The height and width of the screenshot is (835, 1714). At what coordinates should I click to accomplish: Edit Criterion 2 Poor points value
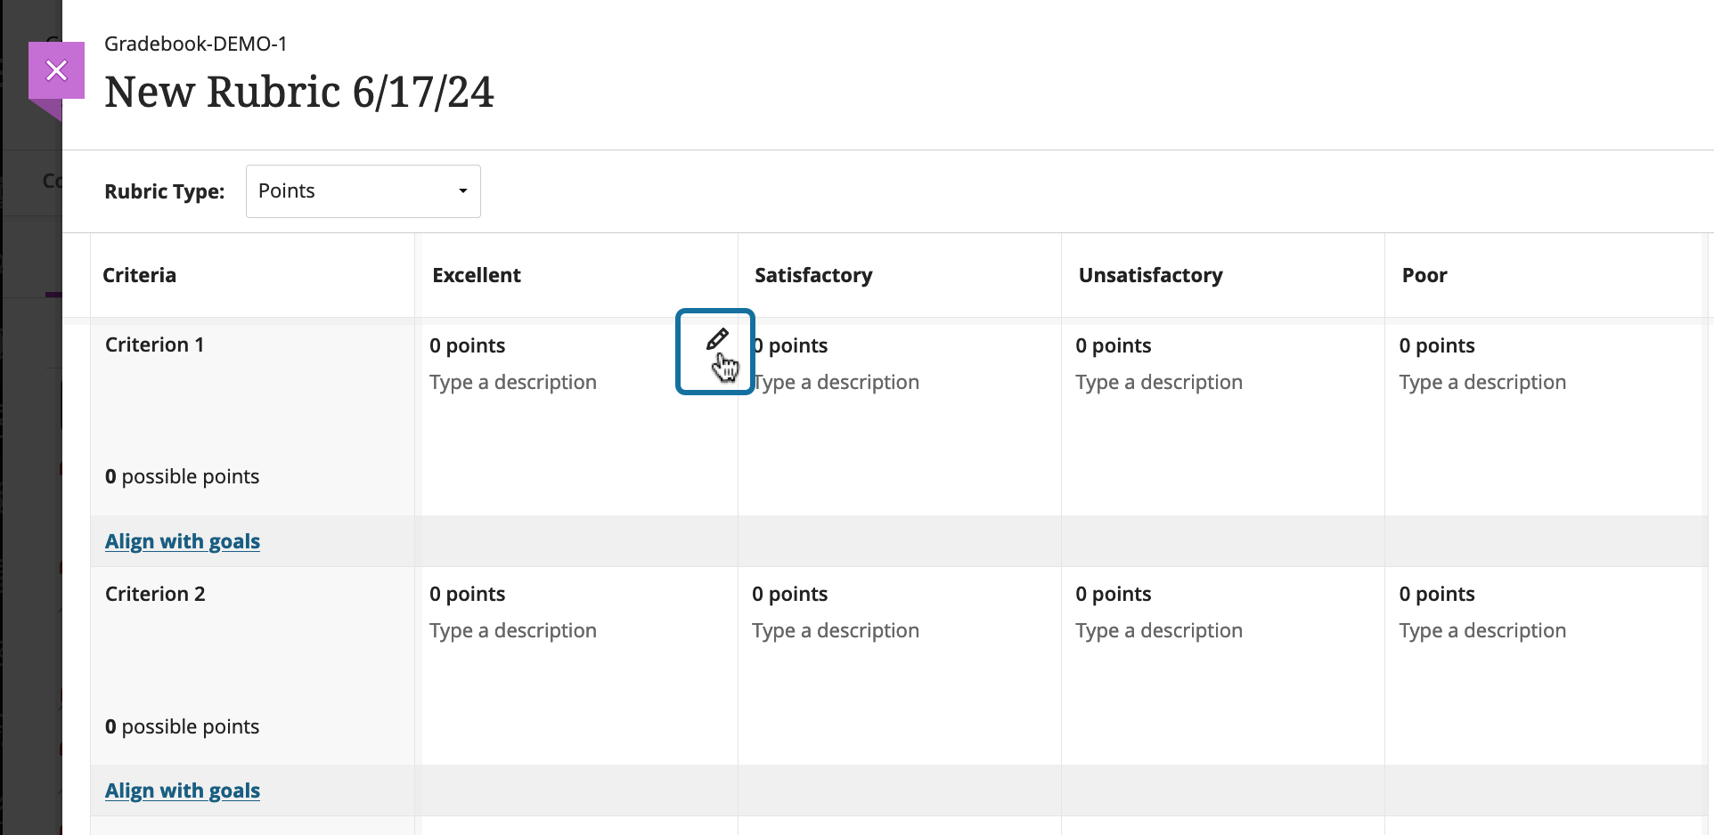click(1436, 595)
